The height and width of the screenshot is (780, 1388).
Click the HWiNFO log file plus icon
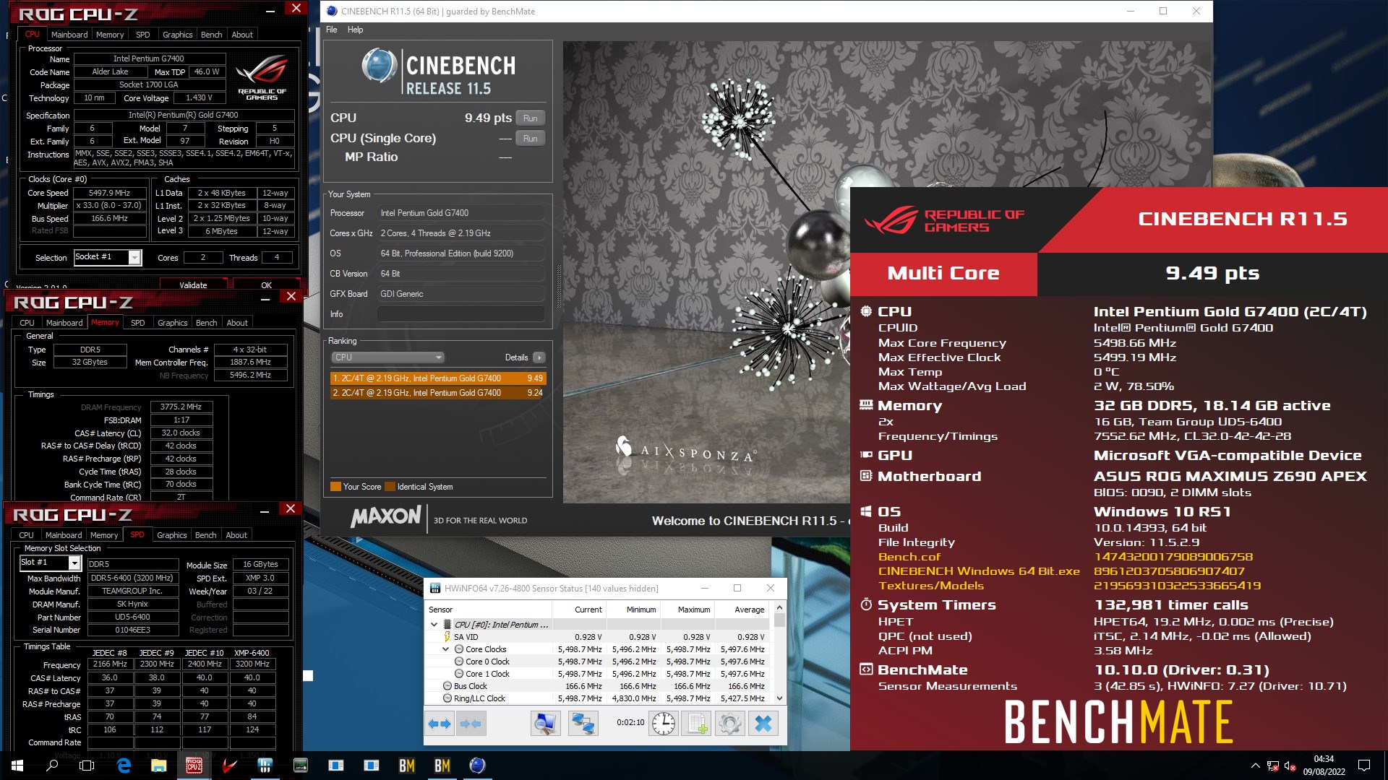[697, 724]
